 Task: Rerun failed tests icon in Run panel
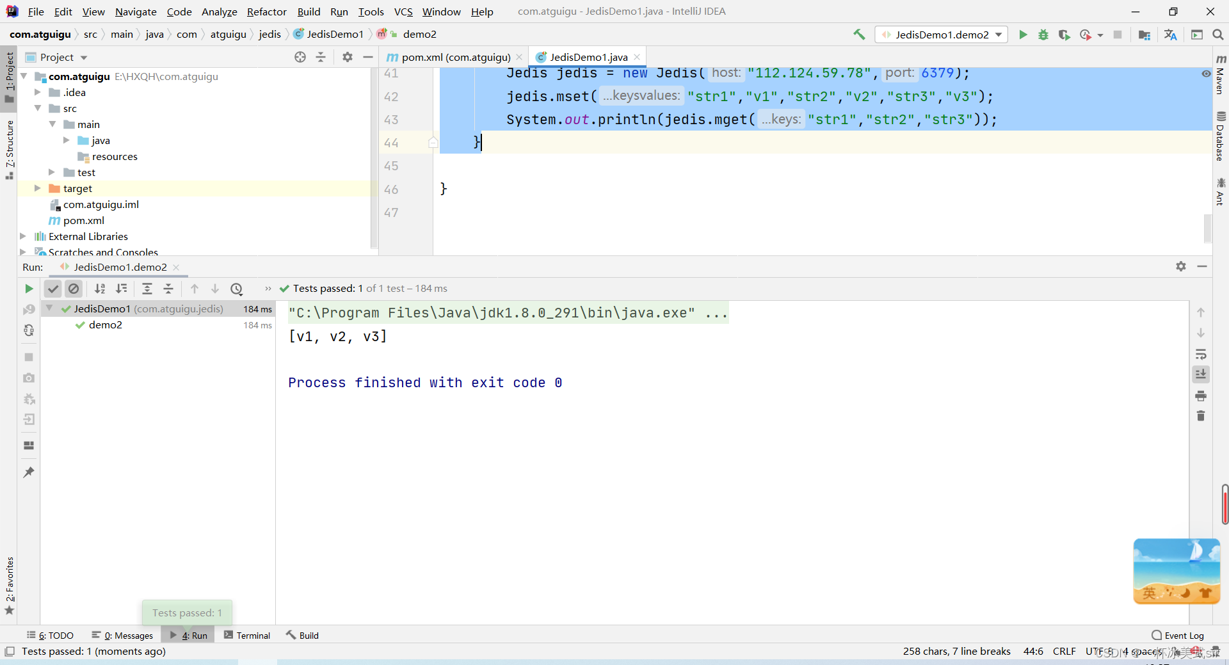pos(29,310)
